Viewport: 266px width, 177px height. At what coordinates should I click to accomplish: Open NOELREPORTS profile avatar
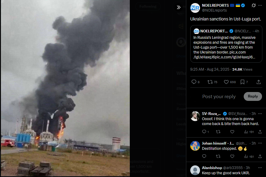pyautogui.click(x=195, y=8)
